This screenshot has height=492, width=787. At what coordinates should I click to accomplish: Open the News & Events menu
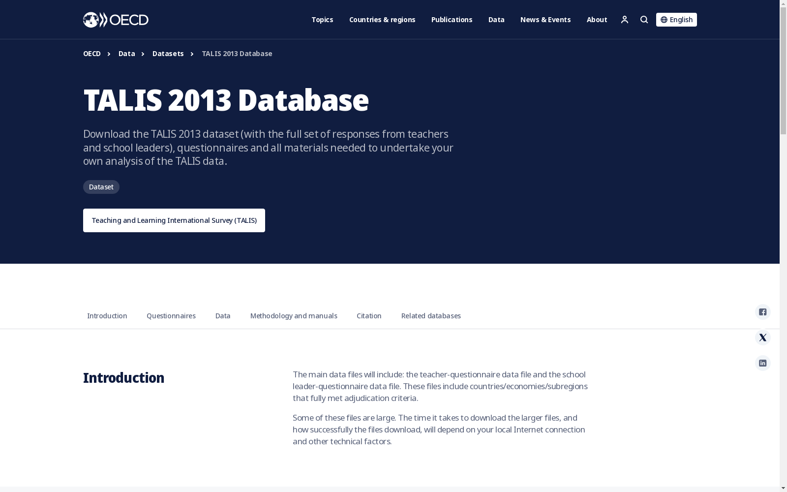[545, 20]
